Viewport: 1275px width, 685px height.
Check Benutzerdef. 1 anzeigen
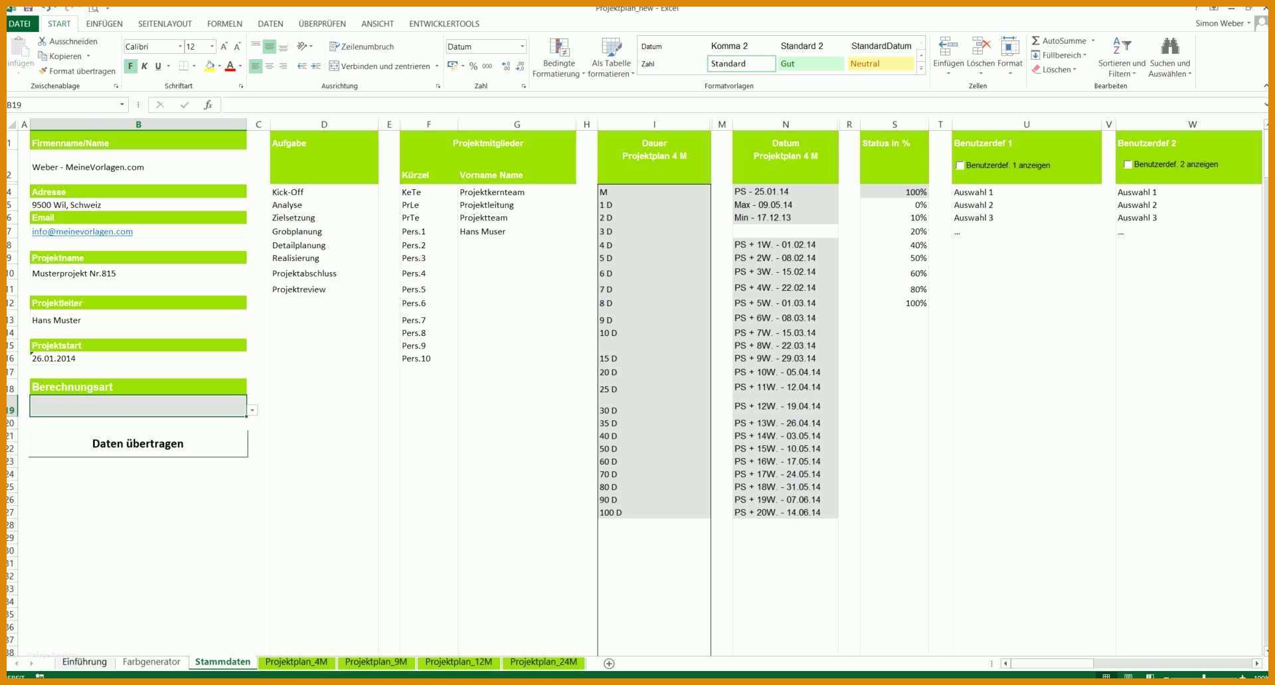click(x=960, y=165)
